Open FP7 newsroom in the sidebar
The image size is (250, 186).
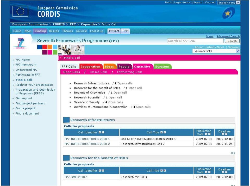pyautogui.click(x=26, y=65)
